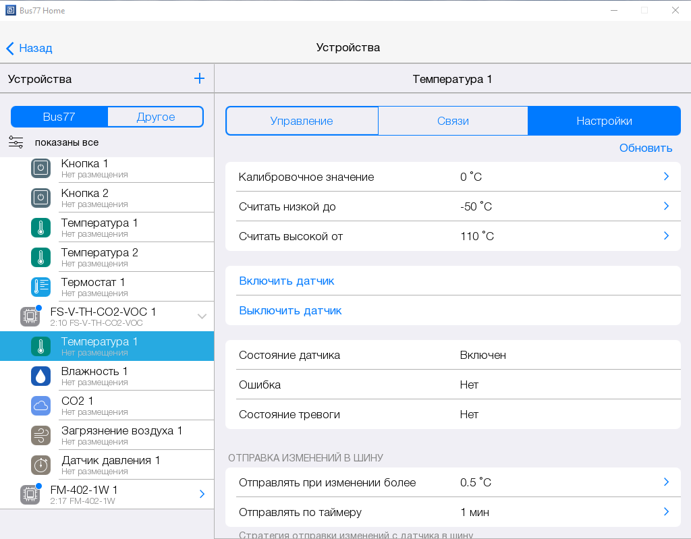Switch device list to Другое
Viewport: 691px width, 539px height.
tap(155, 117)
